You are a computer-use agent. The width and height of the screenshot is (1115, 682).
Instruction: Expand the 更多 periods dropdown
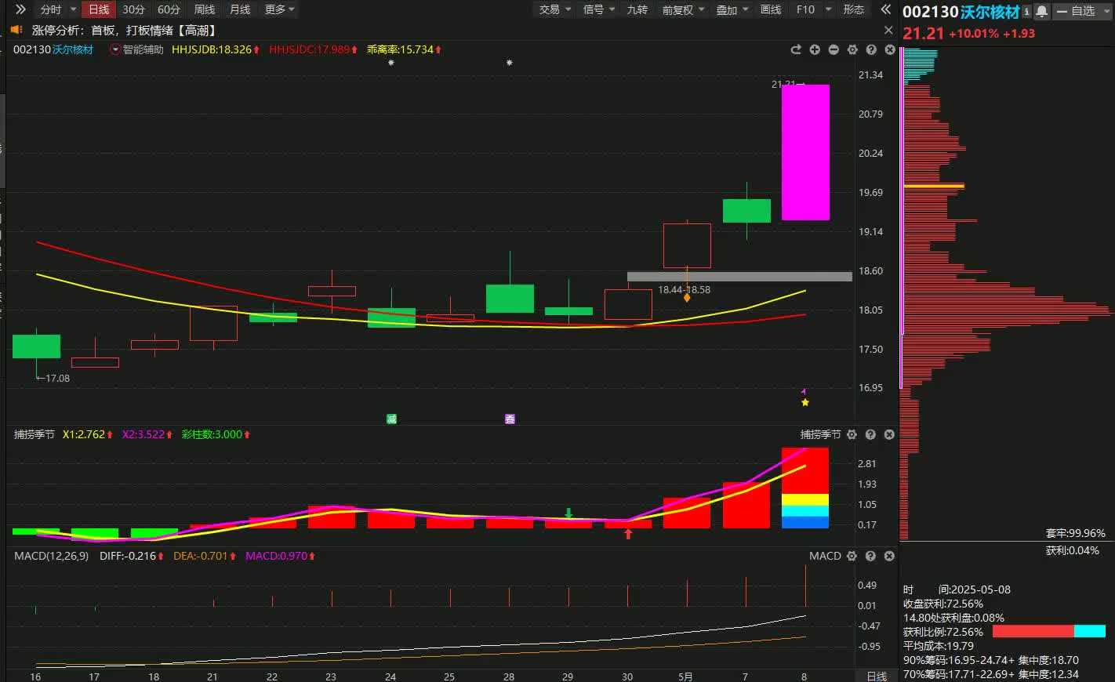279,9
